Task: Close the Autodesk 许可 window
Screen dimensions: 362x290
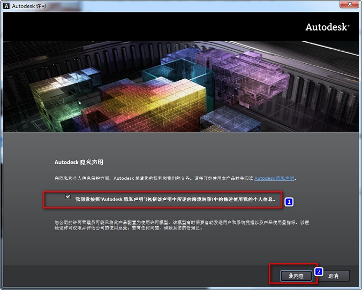Action: [350, 4]
